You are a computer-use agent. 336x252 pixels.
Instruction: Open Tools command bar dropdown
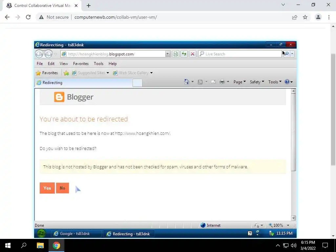[275, 82]
